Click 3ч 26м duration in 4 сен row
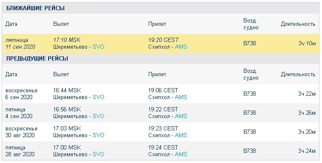 point(307,113)
